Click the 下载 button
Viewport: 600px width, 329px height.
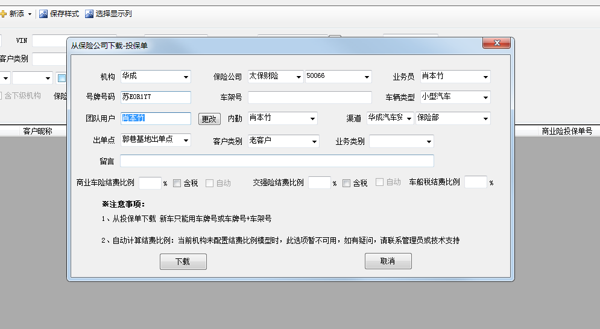[183, 261]
